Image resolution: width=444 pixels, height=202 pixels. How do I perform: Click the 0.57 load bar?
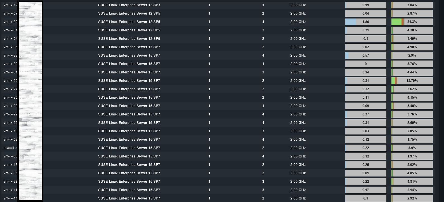(x=365, y=55)
